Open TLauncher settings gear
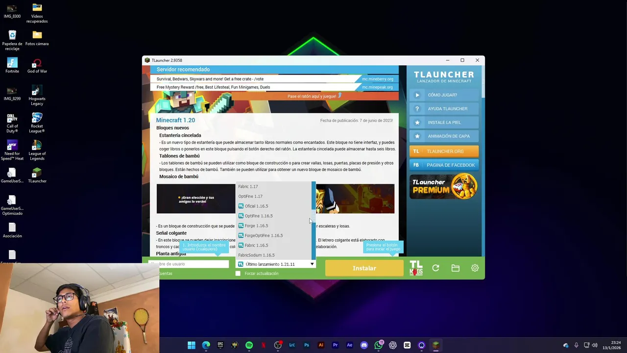Screen dimensions: 627x353 [x=475, y=268]
